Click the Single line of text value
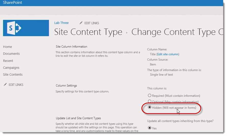 click(161, 75)
